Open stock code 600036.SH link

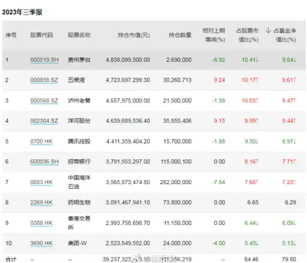44,162
